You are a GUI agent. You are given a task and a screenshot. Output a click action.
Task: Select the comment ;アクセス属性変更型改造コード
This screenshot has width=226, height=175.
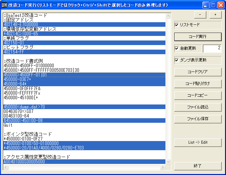84,157
